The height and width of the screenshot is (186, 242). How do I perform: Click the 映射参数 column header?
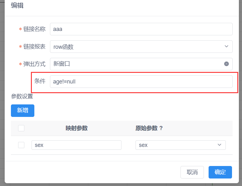77,128
